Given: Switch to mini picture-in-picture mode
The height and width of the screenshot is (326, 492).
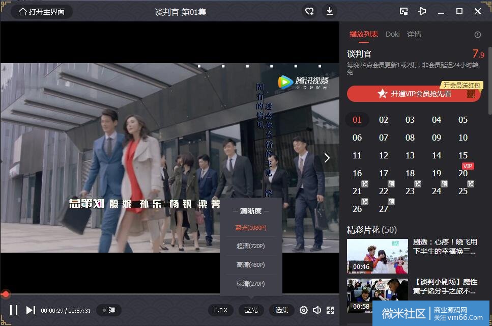Looking at the screenshot, I should click(403, 12).
